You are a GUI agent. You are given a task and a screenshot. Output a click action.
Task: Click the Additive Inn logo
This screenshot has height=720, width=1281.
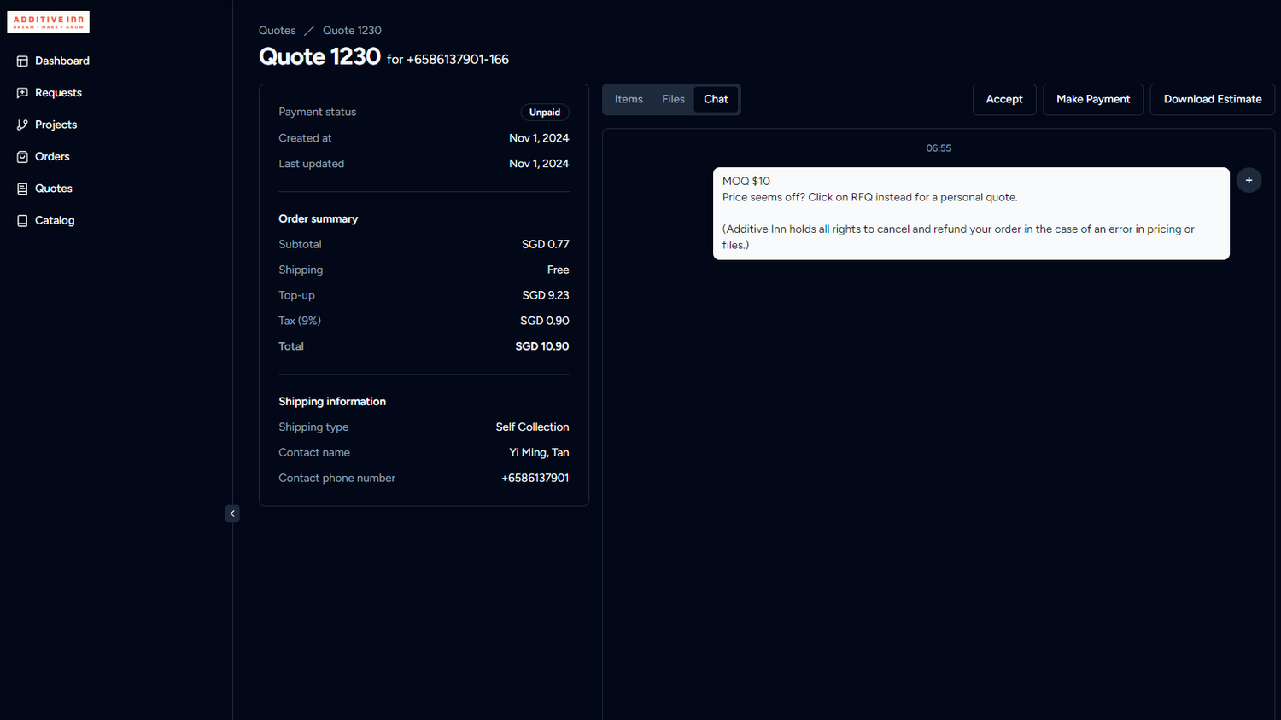point(48,21)
